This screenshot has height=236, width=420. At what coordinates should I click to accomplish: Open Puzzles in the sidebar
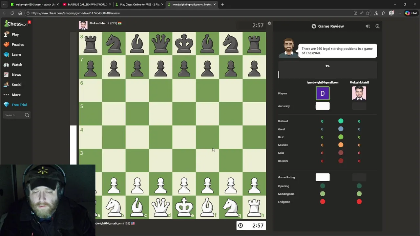point(14,44)
